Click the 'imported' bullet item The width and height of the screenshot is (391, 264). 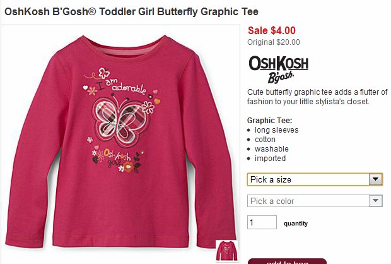pos(270,159)
